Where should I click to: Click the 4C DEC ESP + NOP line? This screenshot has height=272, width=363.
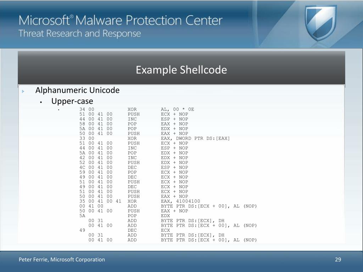[x=134, y=168]
